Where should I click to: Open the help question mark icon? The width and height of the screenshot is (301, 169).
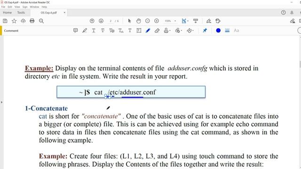283,13
